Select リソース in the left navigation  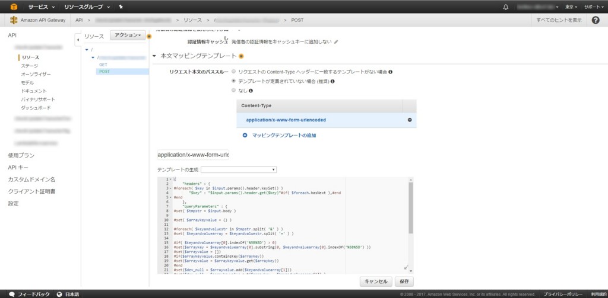(x=30, y=57)
